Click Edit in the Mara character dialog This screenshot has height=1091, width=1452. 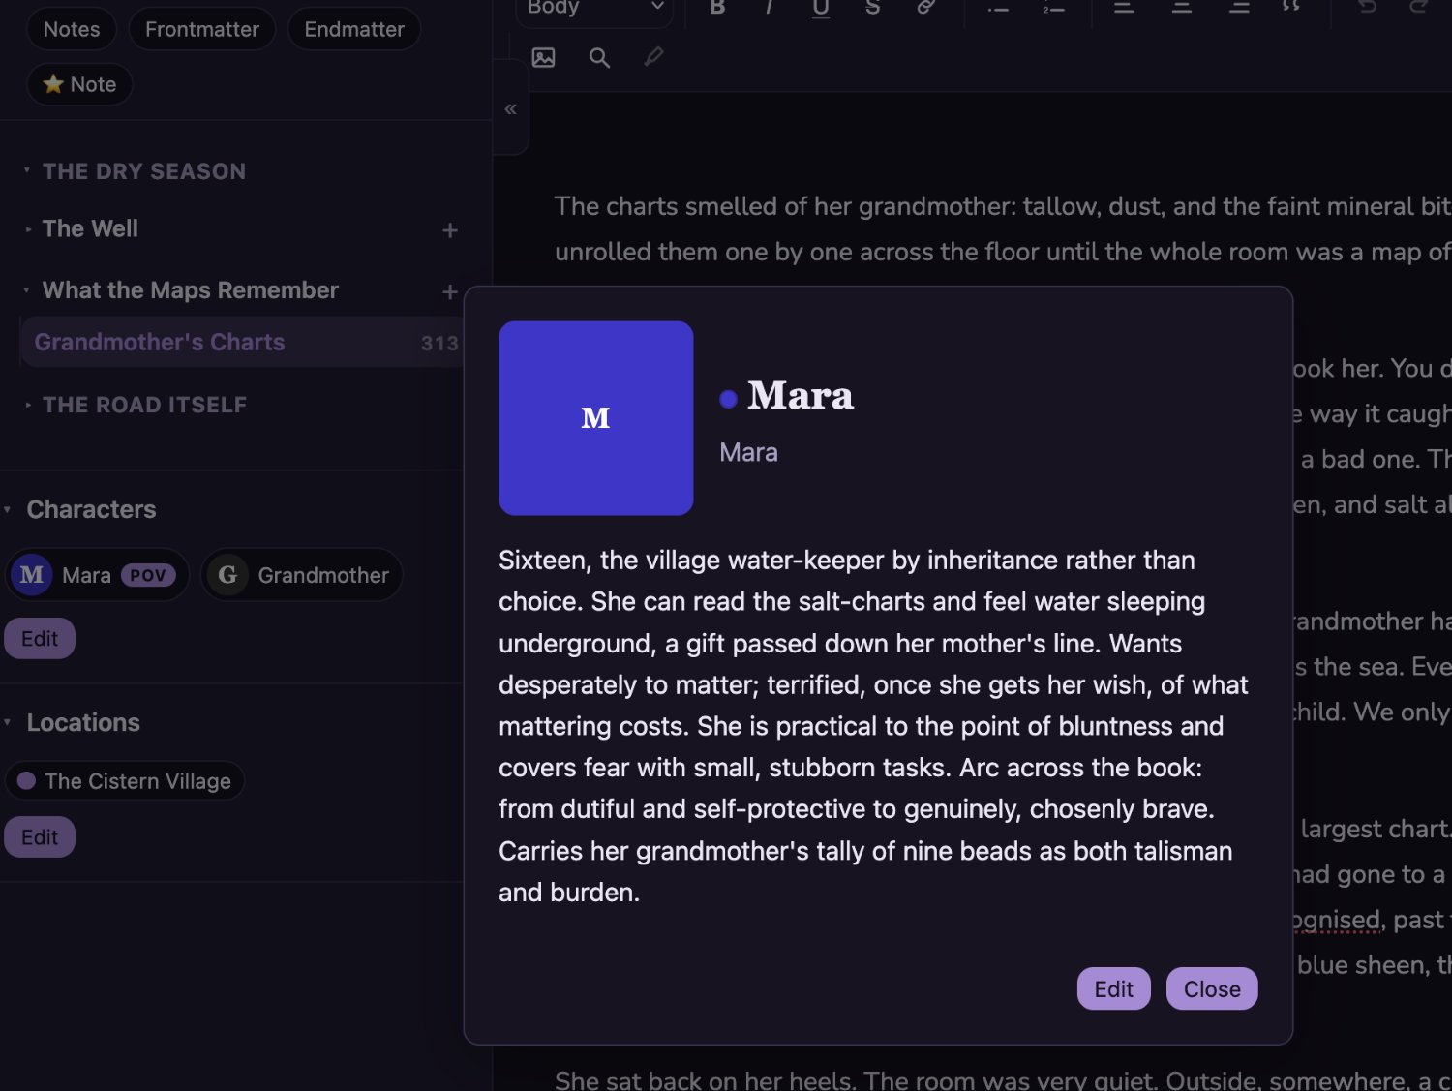(x=1113, y=988)
